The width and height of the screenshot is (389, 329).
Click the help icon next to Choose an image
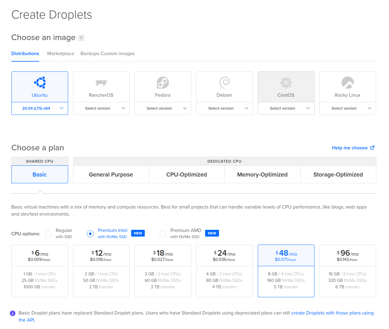click(81, 38)
